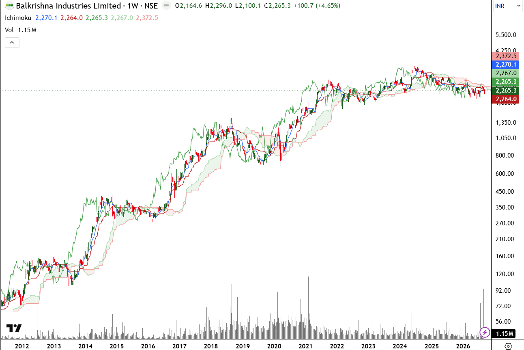Click the light green 2,267.0 price axis tag
The image size is (524, 350).
[506, 73]
